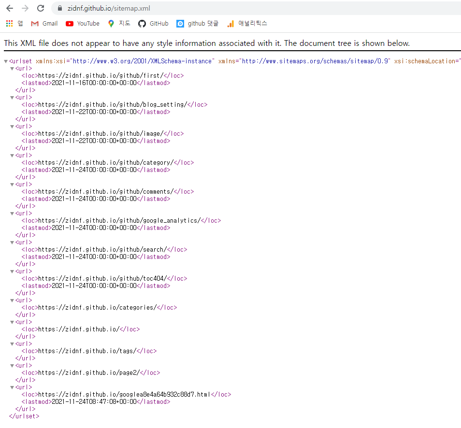
Task: Open the GitHub bookmark
Action: [x=153, y=23]
